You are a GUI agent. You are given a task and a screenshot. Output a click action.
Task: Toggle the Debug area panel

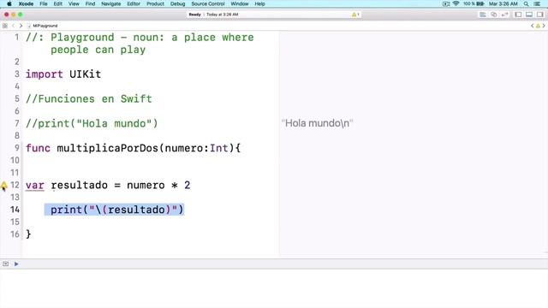(x=529, y=15)
